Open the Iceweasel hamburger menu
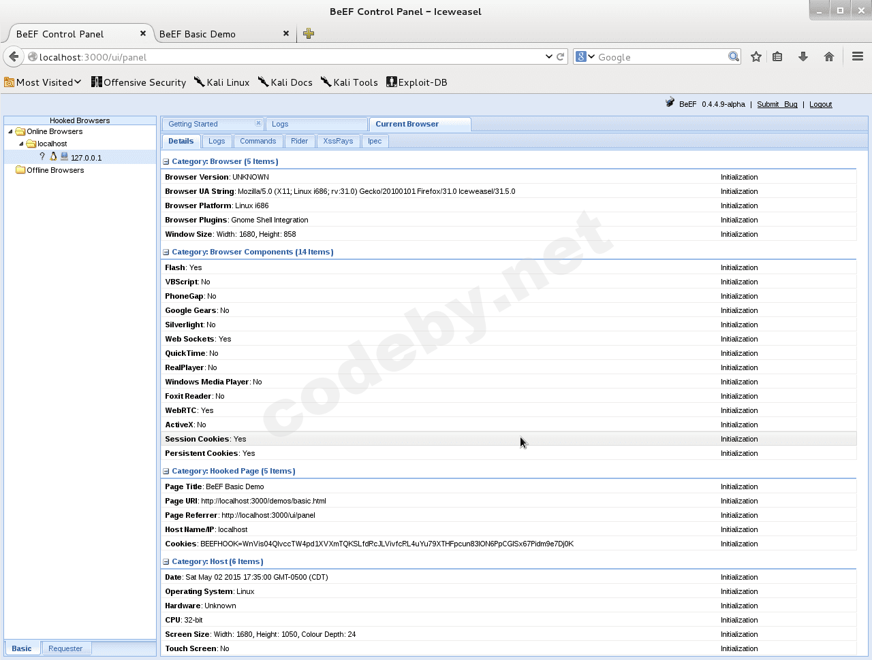 (x=858, y=57)
